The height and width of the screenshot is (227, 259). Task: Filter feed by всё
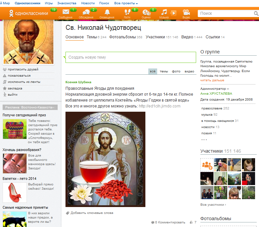point(153,71)
